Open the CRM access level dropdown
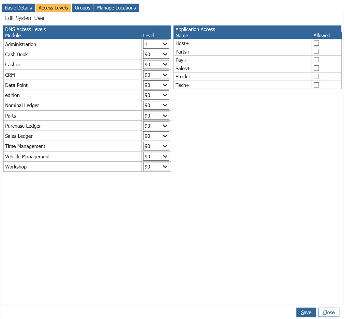Screen dimensions: 345x319 click(x=156, y=75)
